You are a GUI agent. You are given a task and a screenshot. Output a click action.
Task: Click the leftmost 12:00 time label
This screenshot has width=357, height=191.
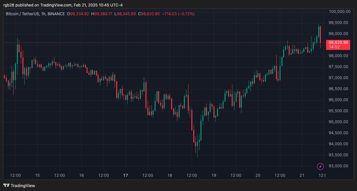pyautogui.click(x=15, y=175)
